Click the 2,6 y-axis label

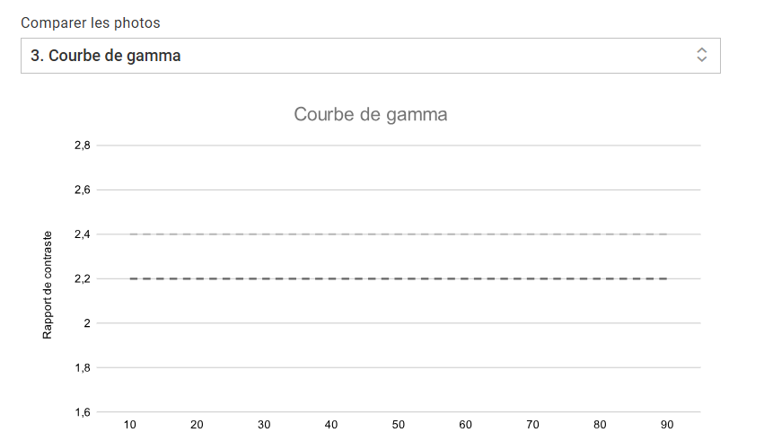[x=83, y=190]
